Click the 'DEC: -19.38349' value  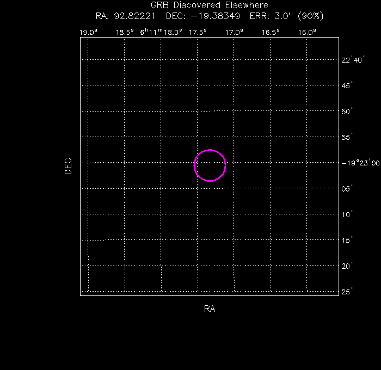(x=203, y=16)
